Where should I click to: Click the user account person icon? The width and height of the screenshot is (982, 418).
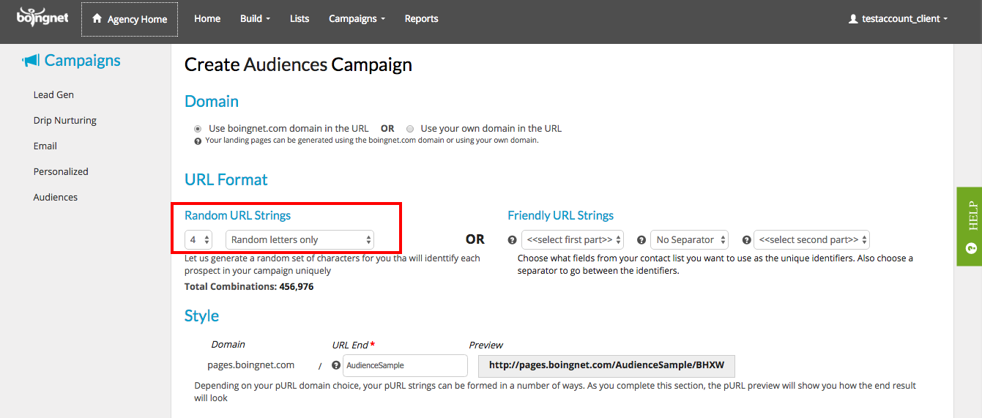(852, 19)
